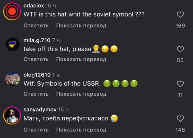Like odaciox's comment with the heart icon
Viewport: 193px width, 138px height.
180,15
